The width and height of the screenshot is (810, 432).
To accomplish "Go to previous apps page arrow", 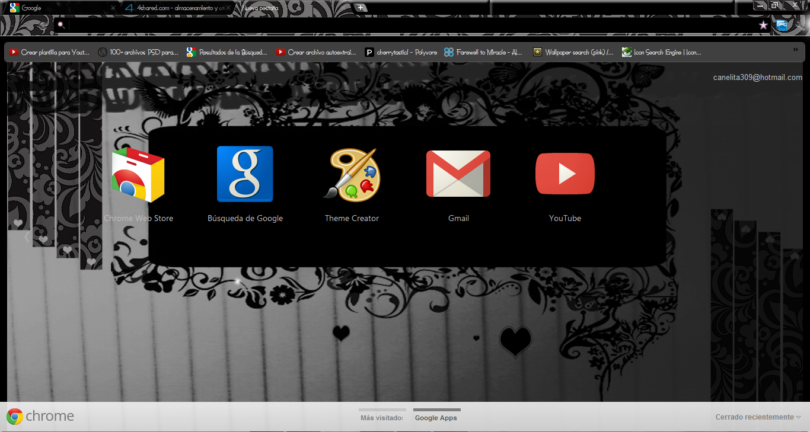I will pyautogui.click(x=27, y=236).
